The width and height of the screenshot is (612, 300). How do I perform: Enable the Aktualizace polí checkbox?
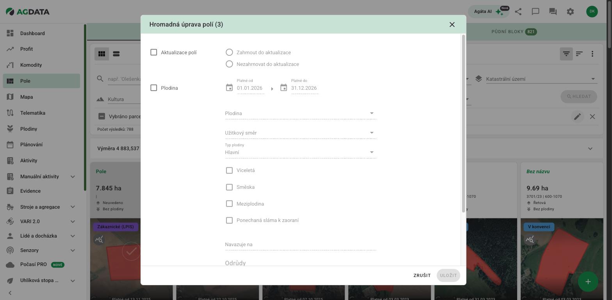[154, 52]
